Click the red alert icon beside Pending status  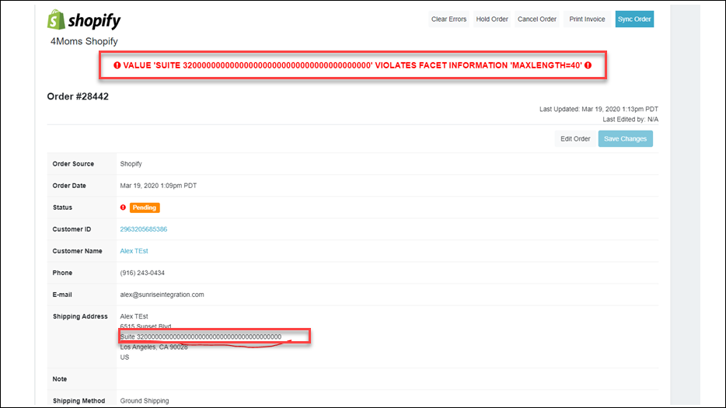pos(123,207)
